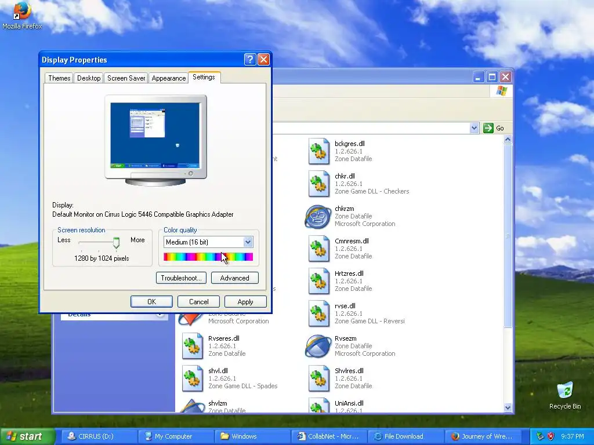Select the chkr.dll file icon

coord(318,184)
